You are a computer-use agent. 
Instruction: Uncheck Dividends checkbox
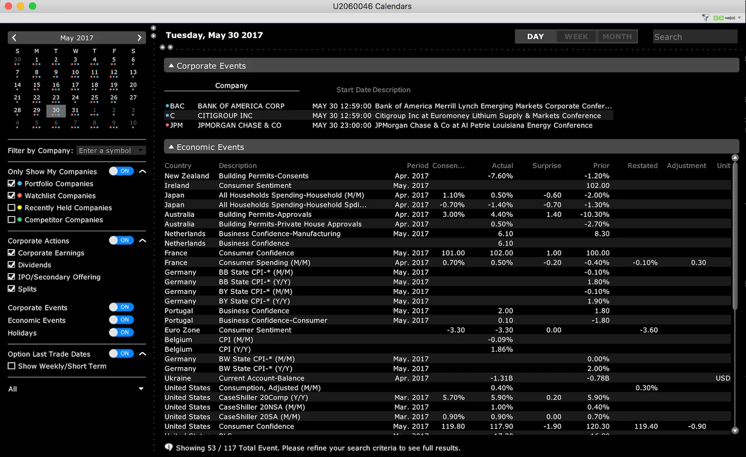click(x=12, y=265)
